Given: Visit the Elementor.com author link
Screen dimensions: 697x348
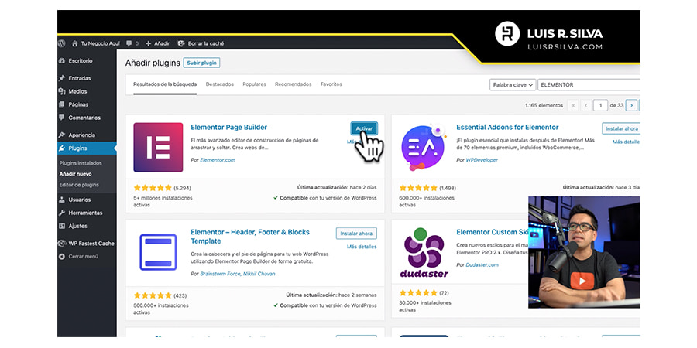Looking at the screenshot, I should click(x=218, y=160).
